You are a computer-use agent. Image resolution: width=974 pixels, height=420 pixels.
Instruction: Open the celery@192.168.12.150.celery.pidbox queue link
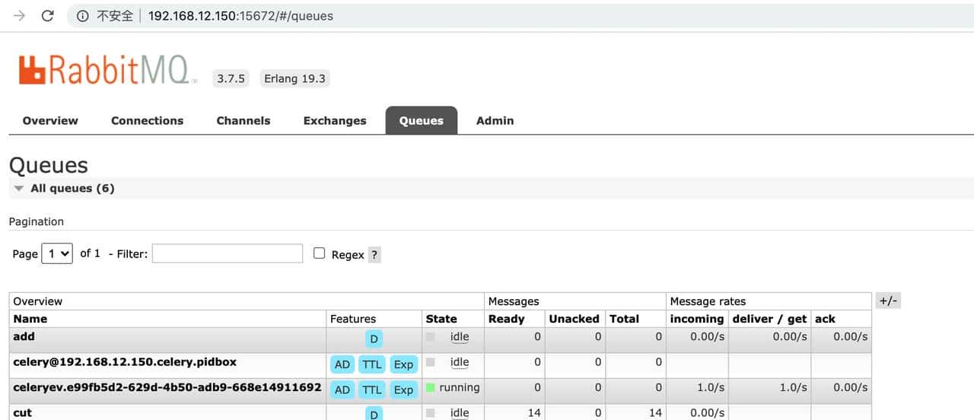tap(130, 361)
